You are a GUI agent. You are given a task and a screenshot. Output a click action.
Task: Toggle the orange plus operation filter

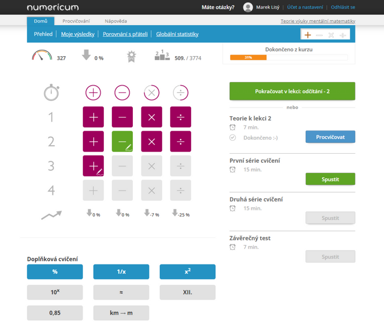pyautogui.click(x=307, y=35)
